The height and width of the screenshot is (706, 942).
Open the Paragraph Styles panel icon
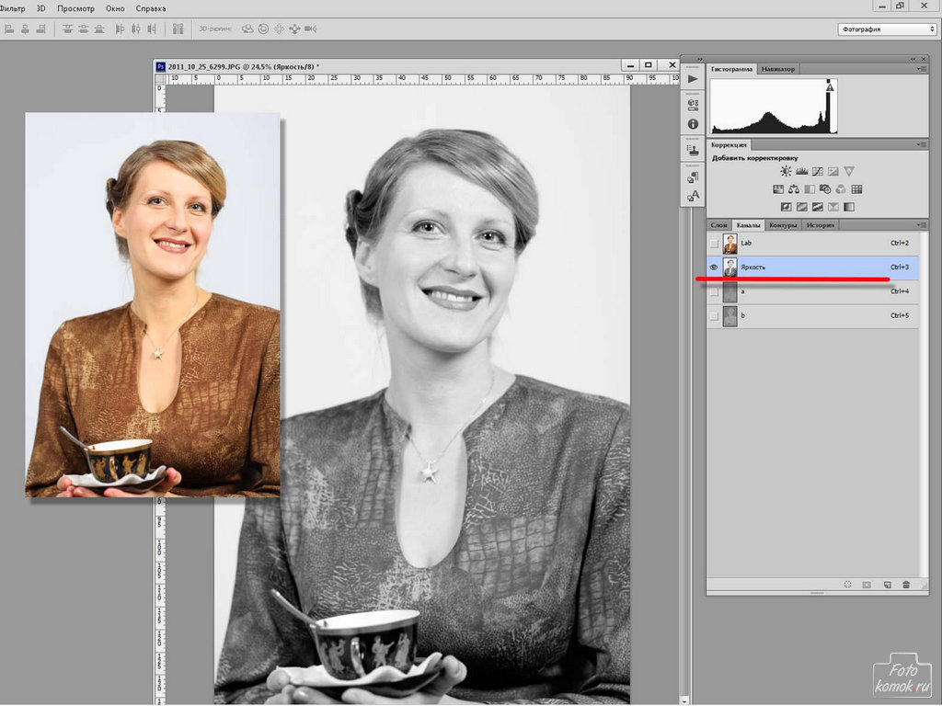coord(693,177)
